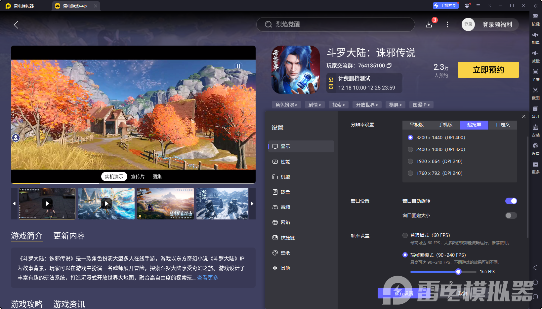
Task: Click 查看更多 to read full description
Action: click(x=207, y=278)
